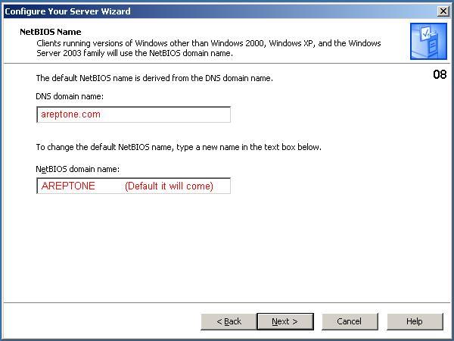Viewport: 454px width, 341px height.
Task: Go to the previous page with Back
Action: point(229,321)
